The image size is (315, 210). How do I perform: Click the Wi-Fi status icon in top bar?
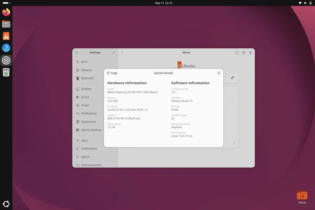300,3
